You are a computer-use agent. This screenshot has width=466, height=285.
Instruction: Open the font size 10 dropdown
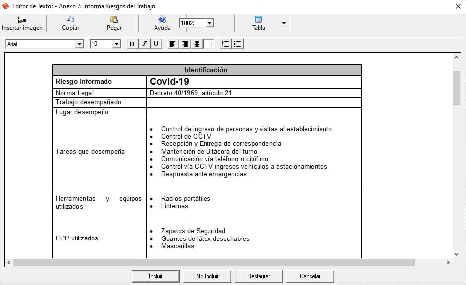116,44
